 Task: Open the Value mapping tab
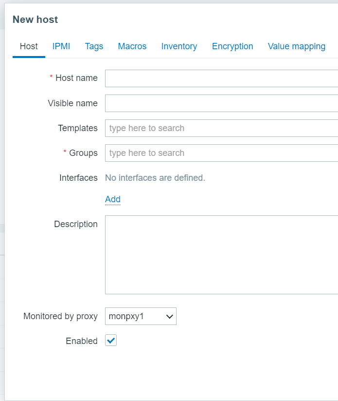pos(296,46)
